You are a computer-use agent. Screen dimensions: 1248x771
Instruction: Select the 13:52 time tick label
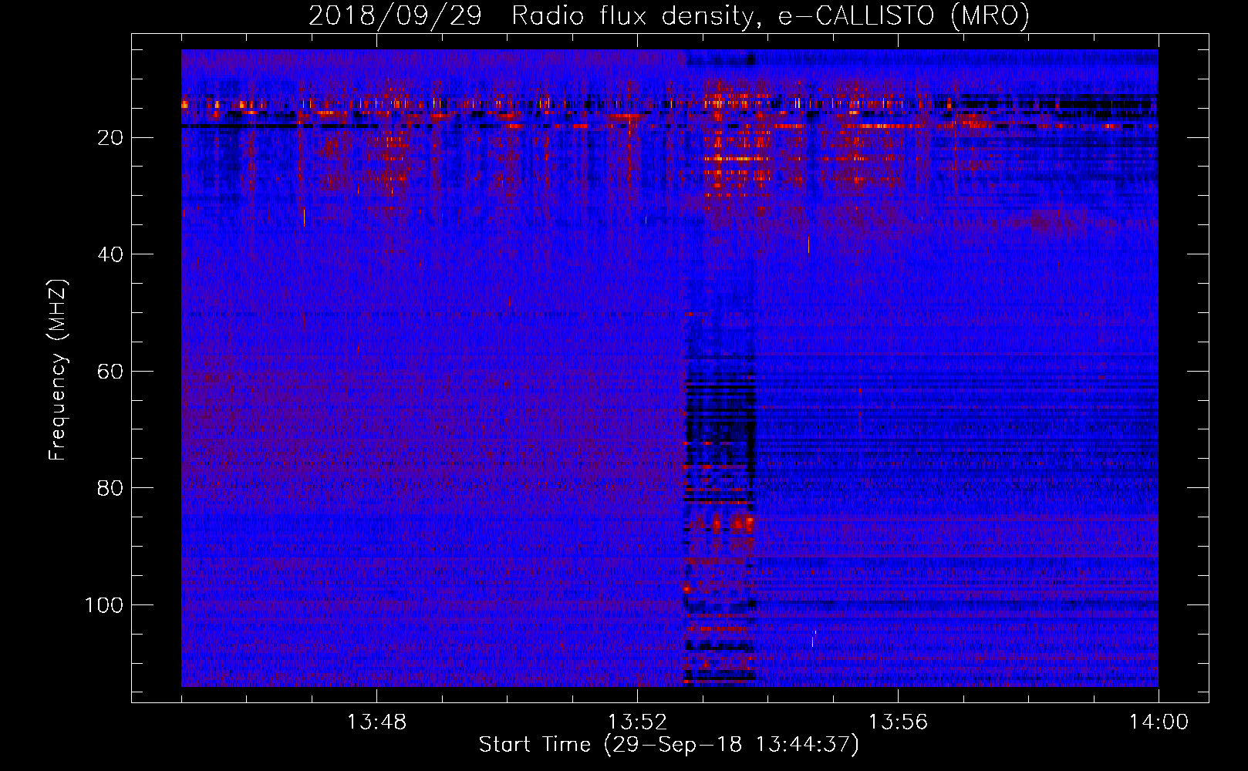637,722
